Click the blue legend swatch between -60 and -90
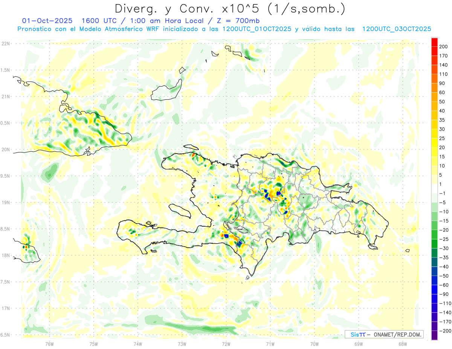The width and height of the screenshot is (452, 349). [434, 290]
